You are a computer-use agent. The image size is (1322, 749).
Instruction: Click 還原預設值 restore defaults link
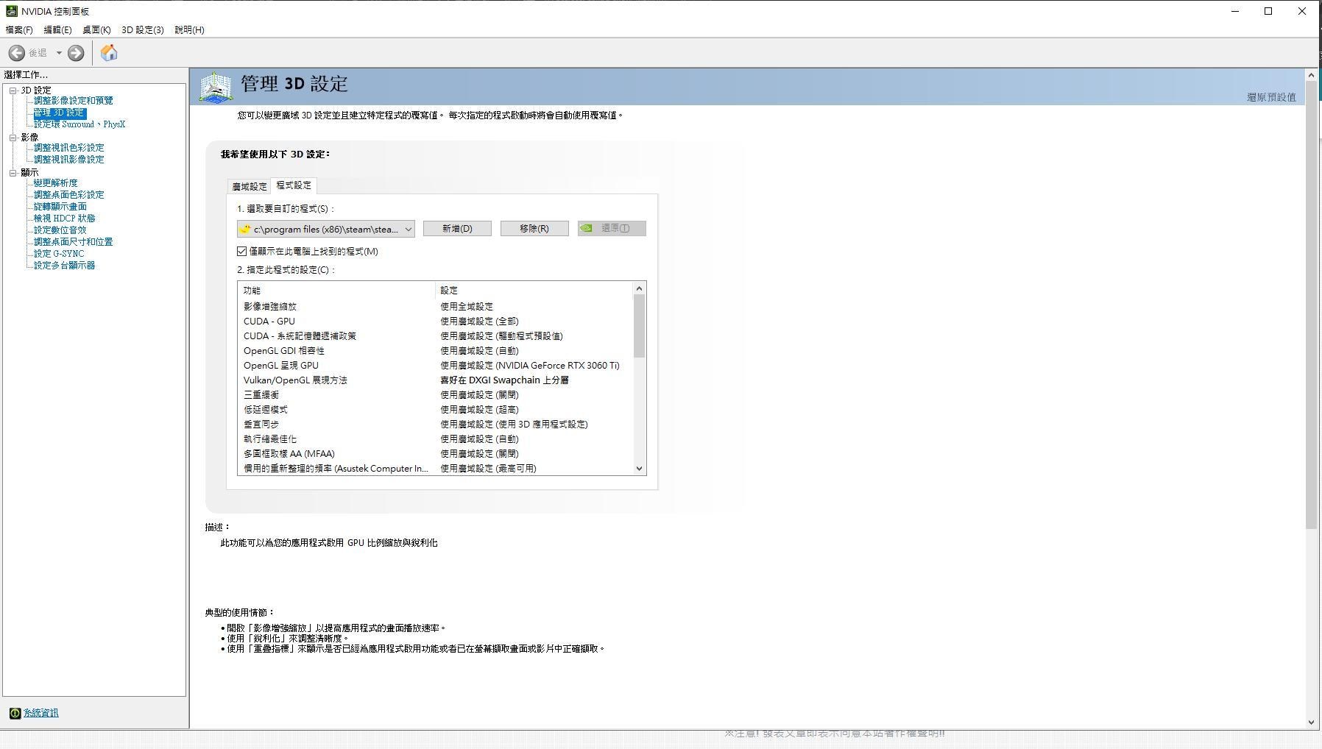pos(1271,97)
